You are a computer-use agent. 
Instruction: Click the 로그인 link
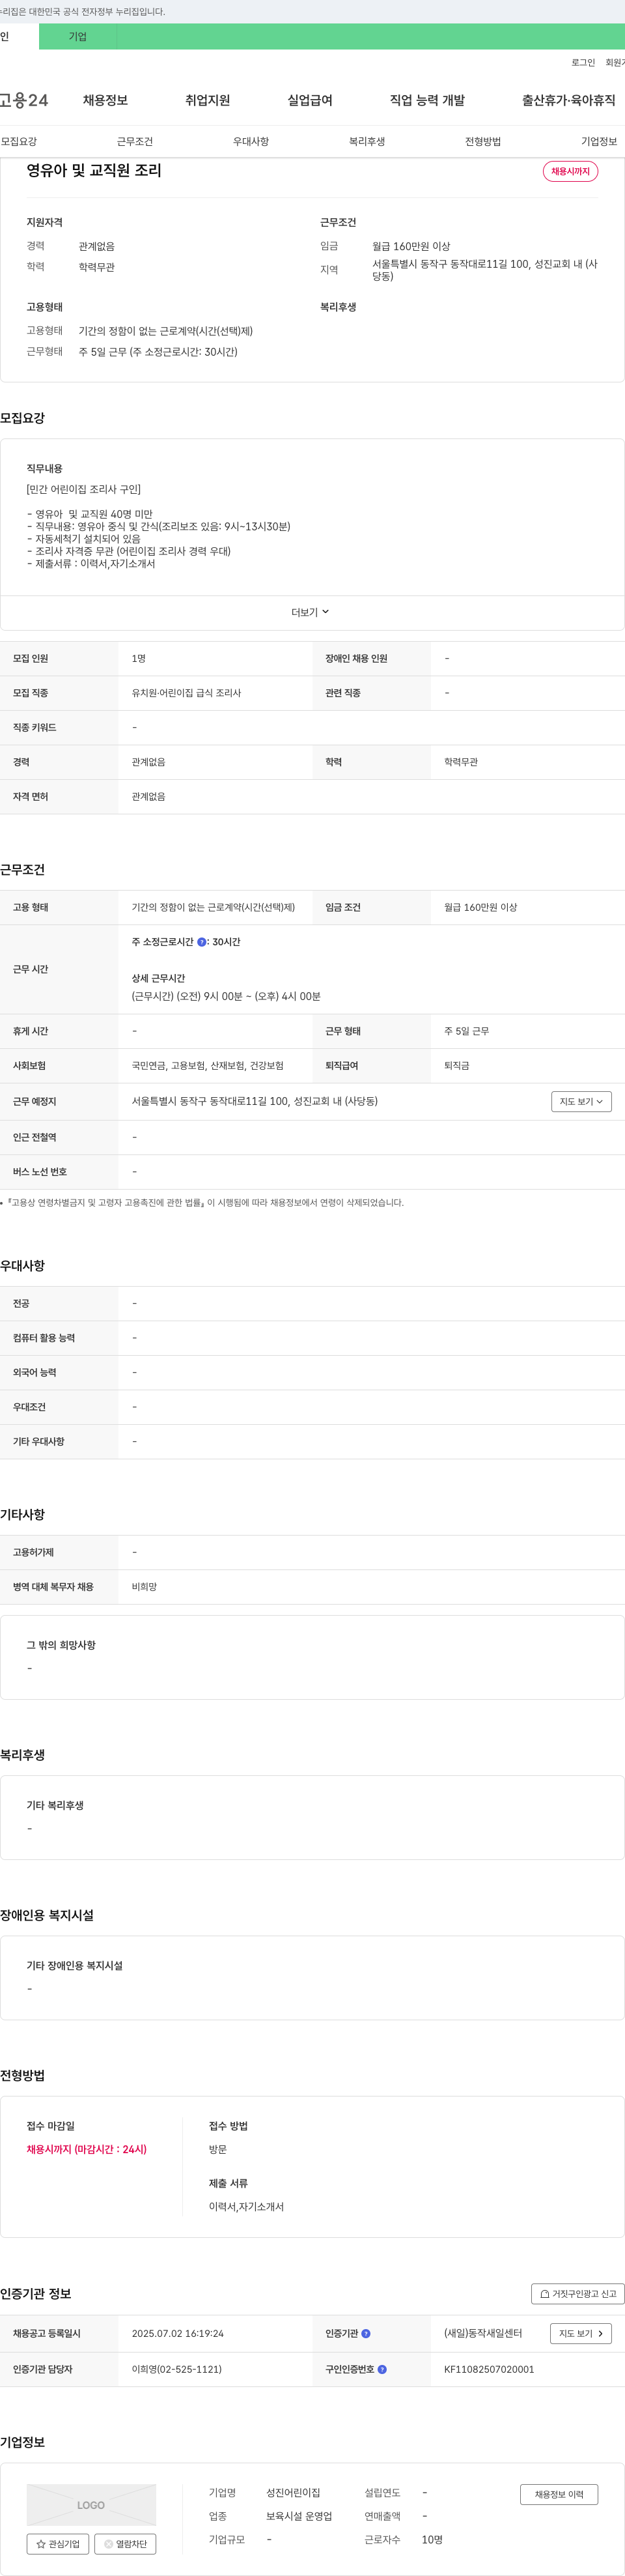tap(583, 63)
